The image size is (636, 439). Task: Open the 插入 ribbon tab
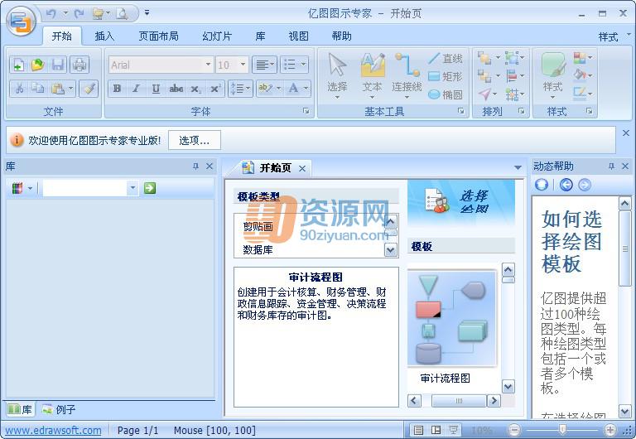tap(104, 36)
